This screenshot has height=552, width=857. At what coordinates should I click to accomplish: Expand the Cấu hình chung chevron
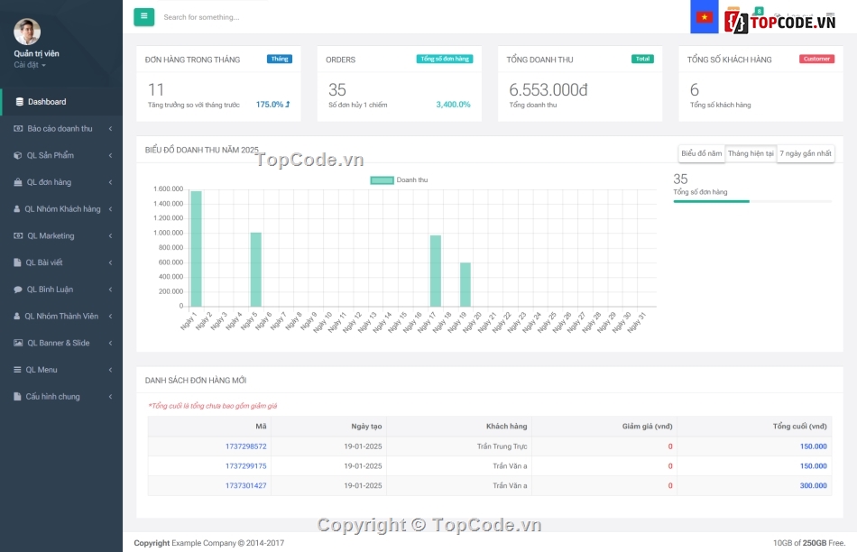(x=110, y=396)
